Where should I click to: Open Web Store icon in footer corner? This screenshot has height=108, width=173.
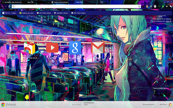(170, 104)
